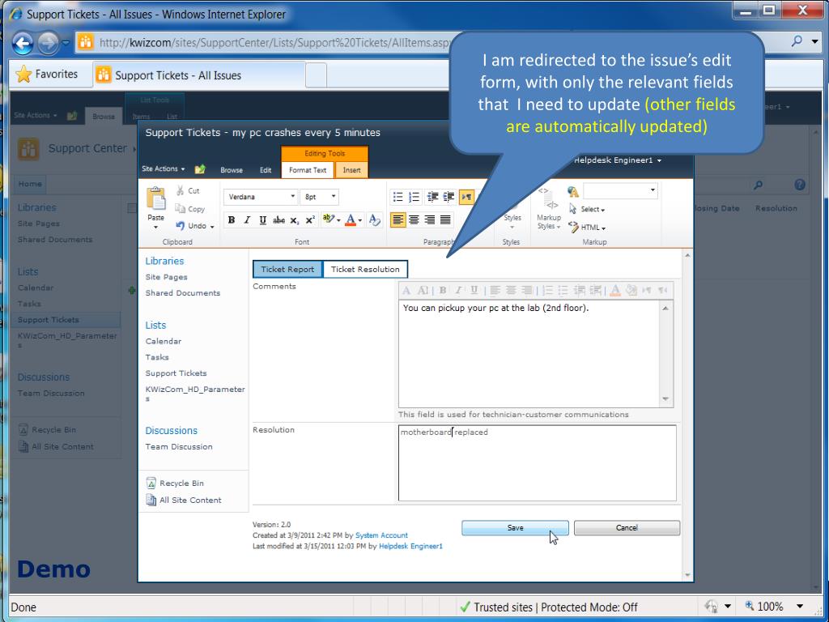Click the magnifier icon in the browser search box
This screenshot has height=622, width=829.
point(797,41)
